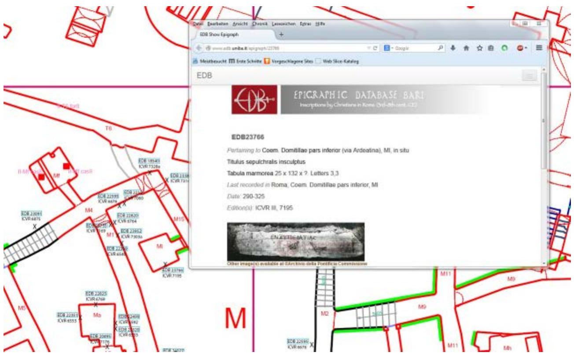
Task: Click the scrollbar down arrow in browser
Action: pos(544,263)
